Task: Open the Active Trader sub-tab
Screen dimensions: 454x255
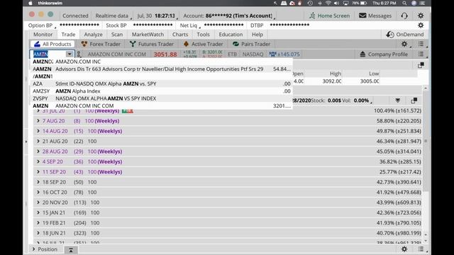Action: 204,44
